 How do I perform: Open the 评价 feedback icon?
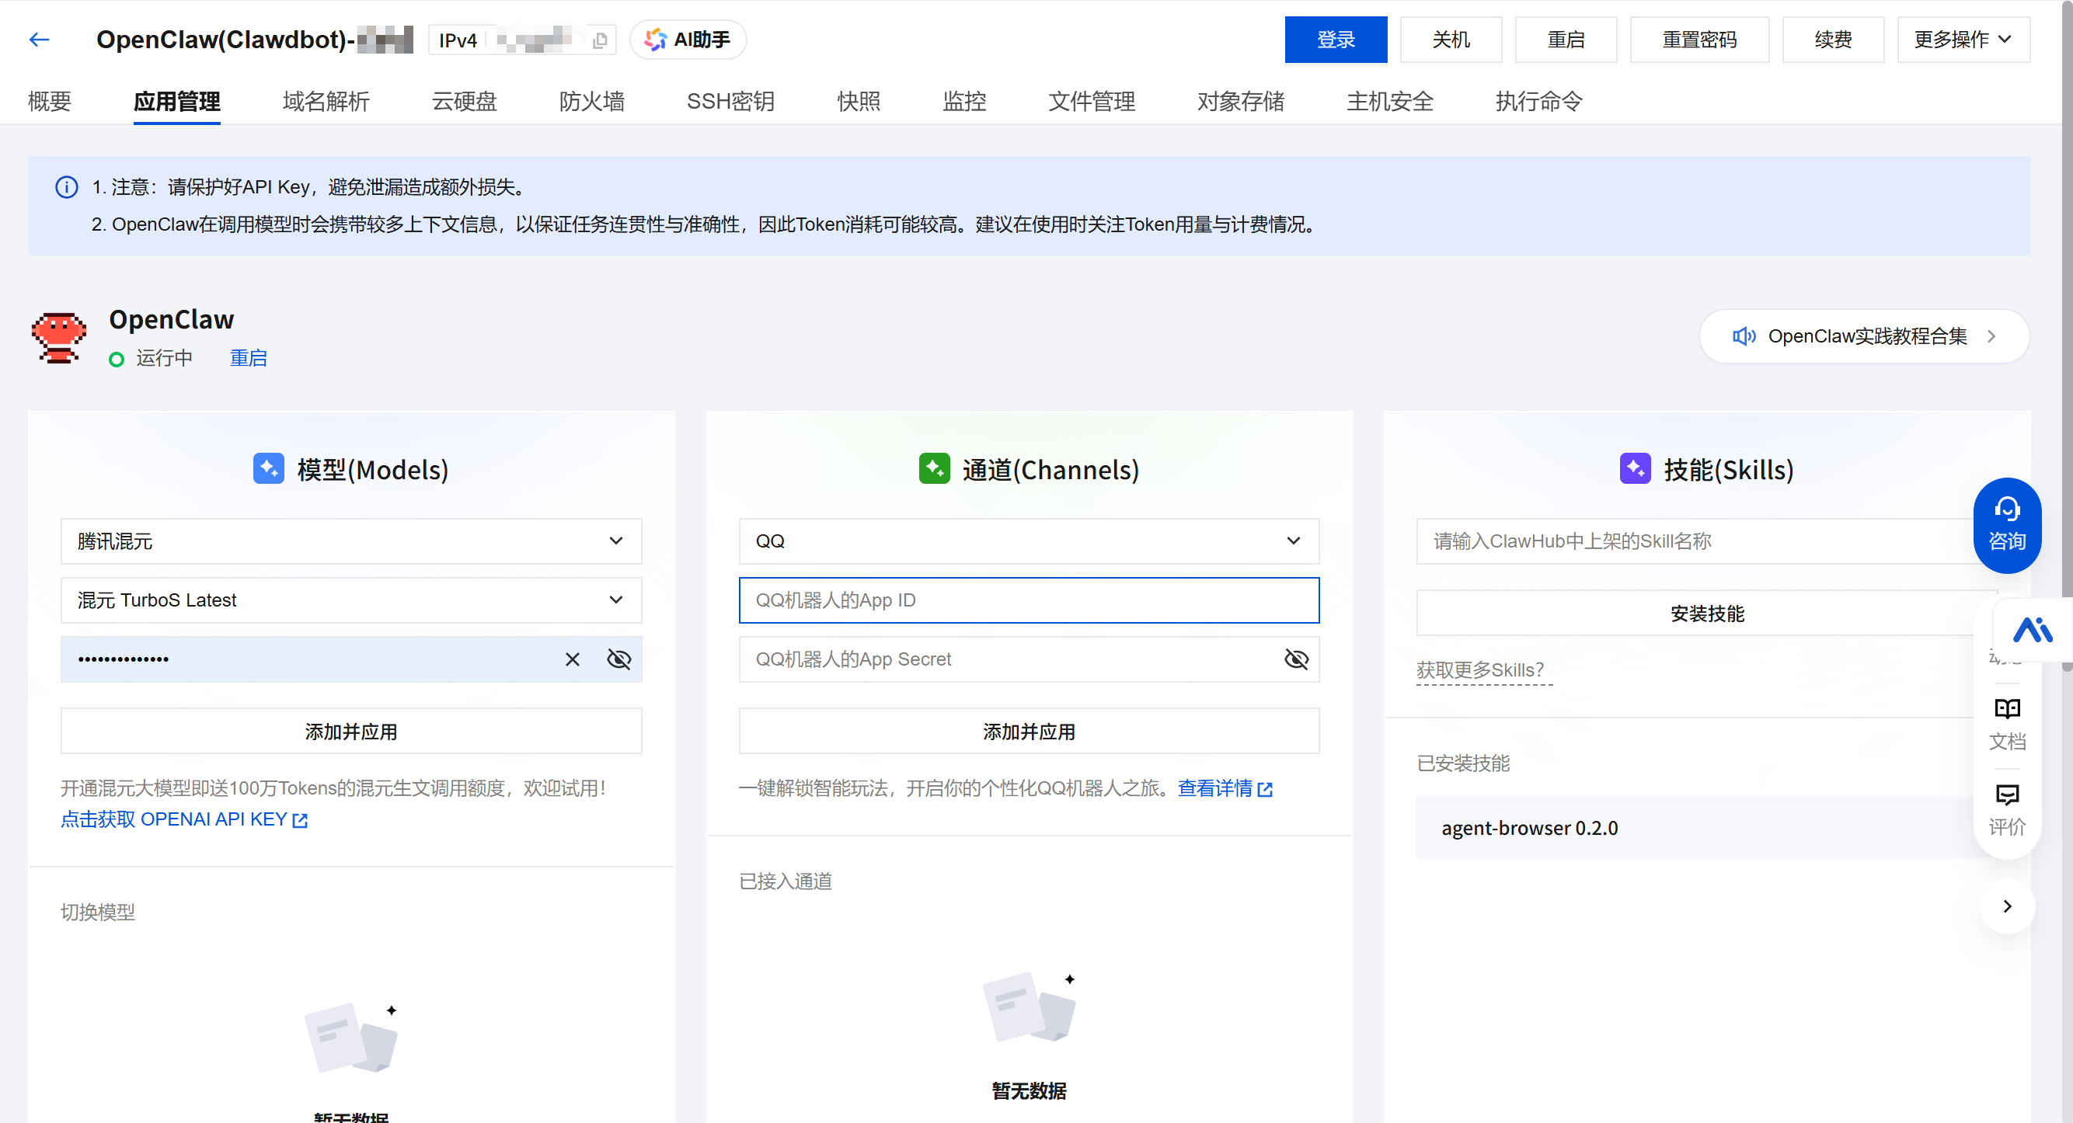(2006, 809)
